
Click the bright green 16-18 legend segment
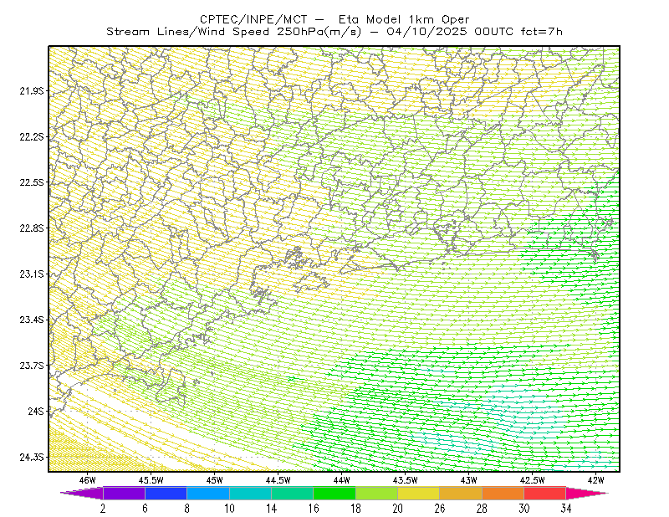[334, 493]
